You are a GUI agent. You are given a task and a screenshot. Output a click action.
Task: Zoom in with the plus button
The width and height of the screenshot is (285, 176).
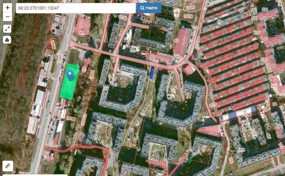[x=8, y=7]
